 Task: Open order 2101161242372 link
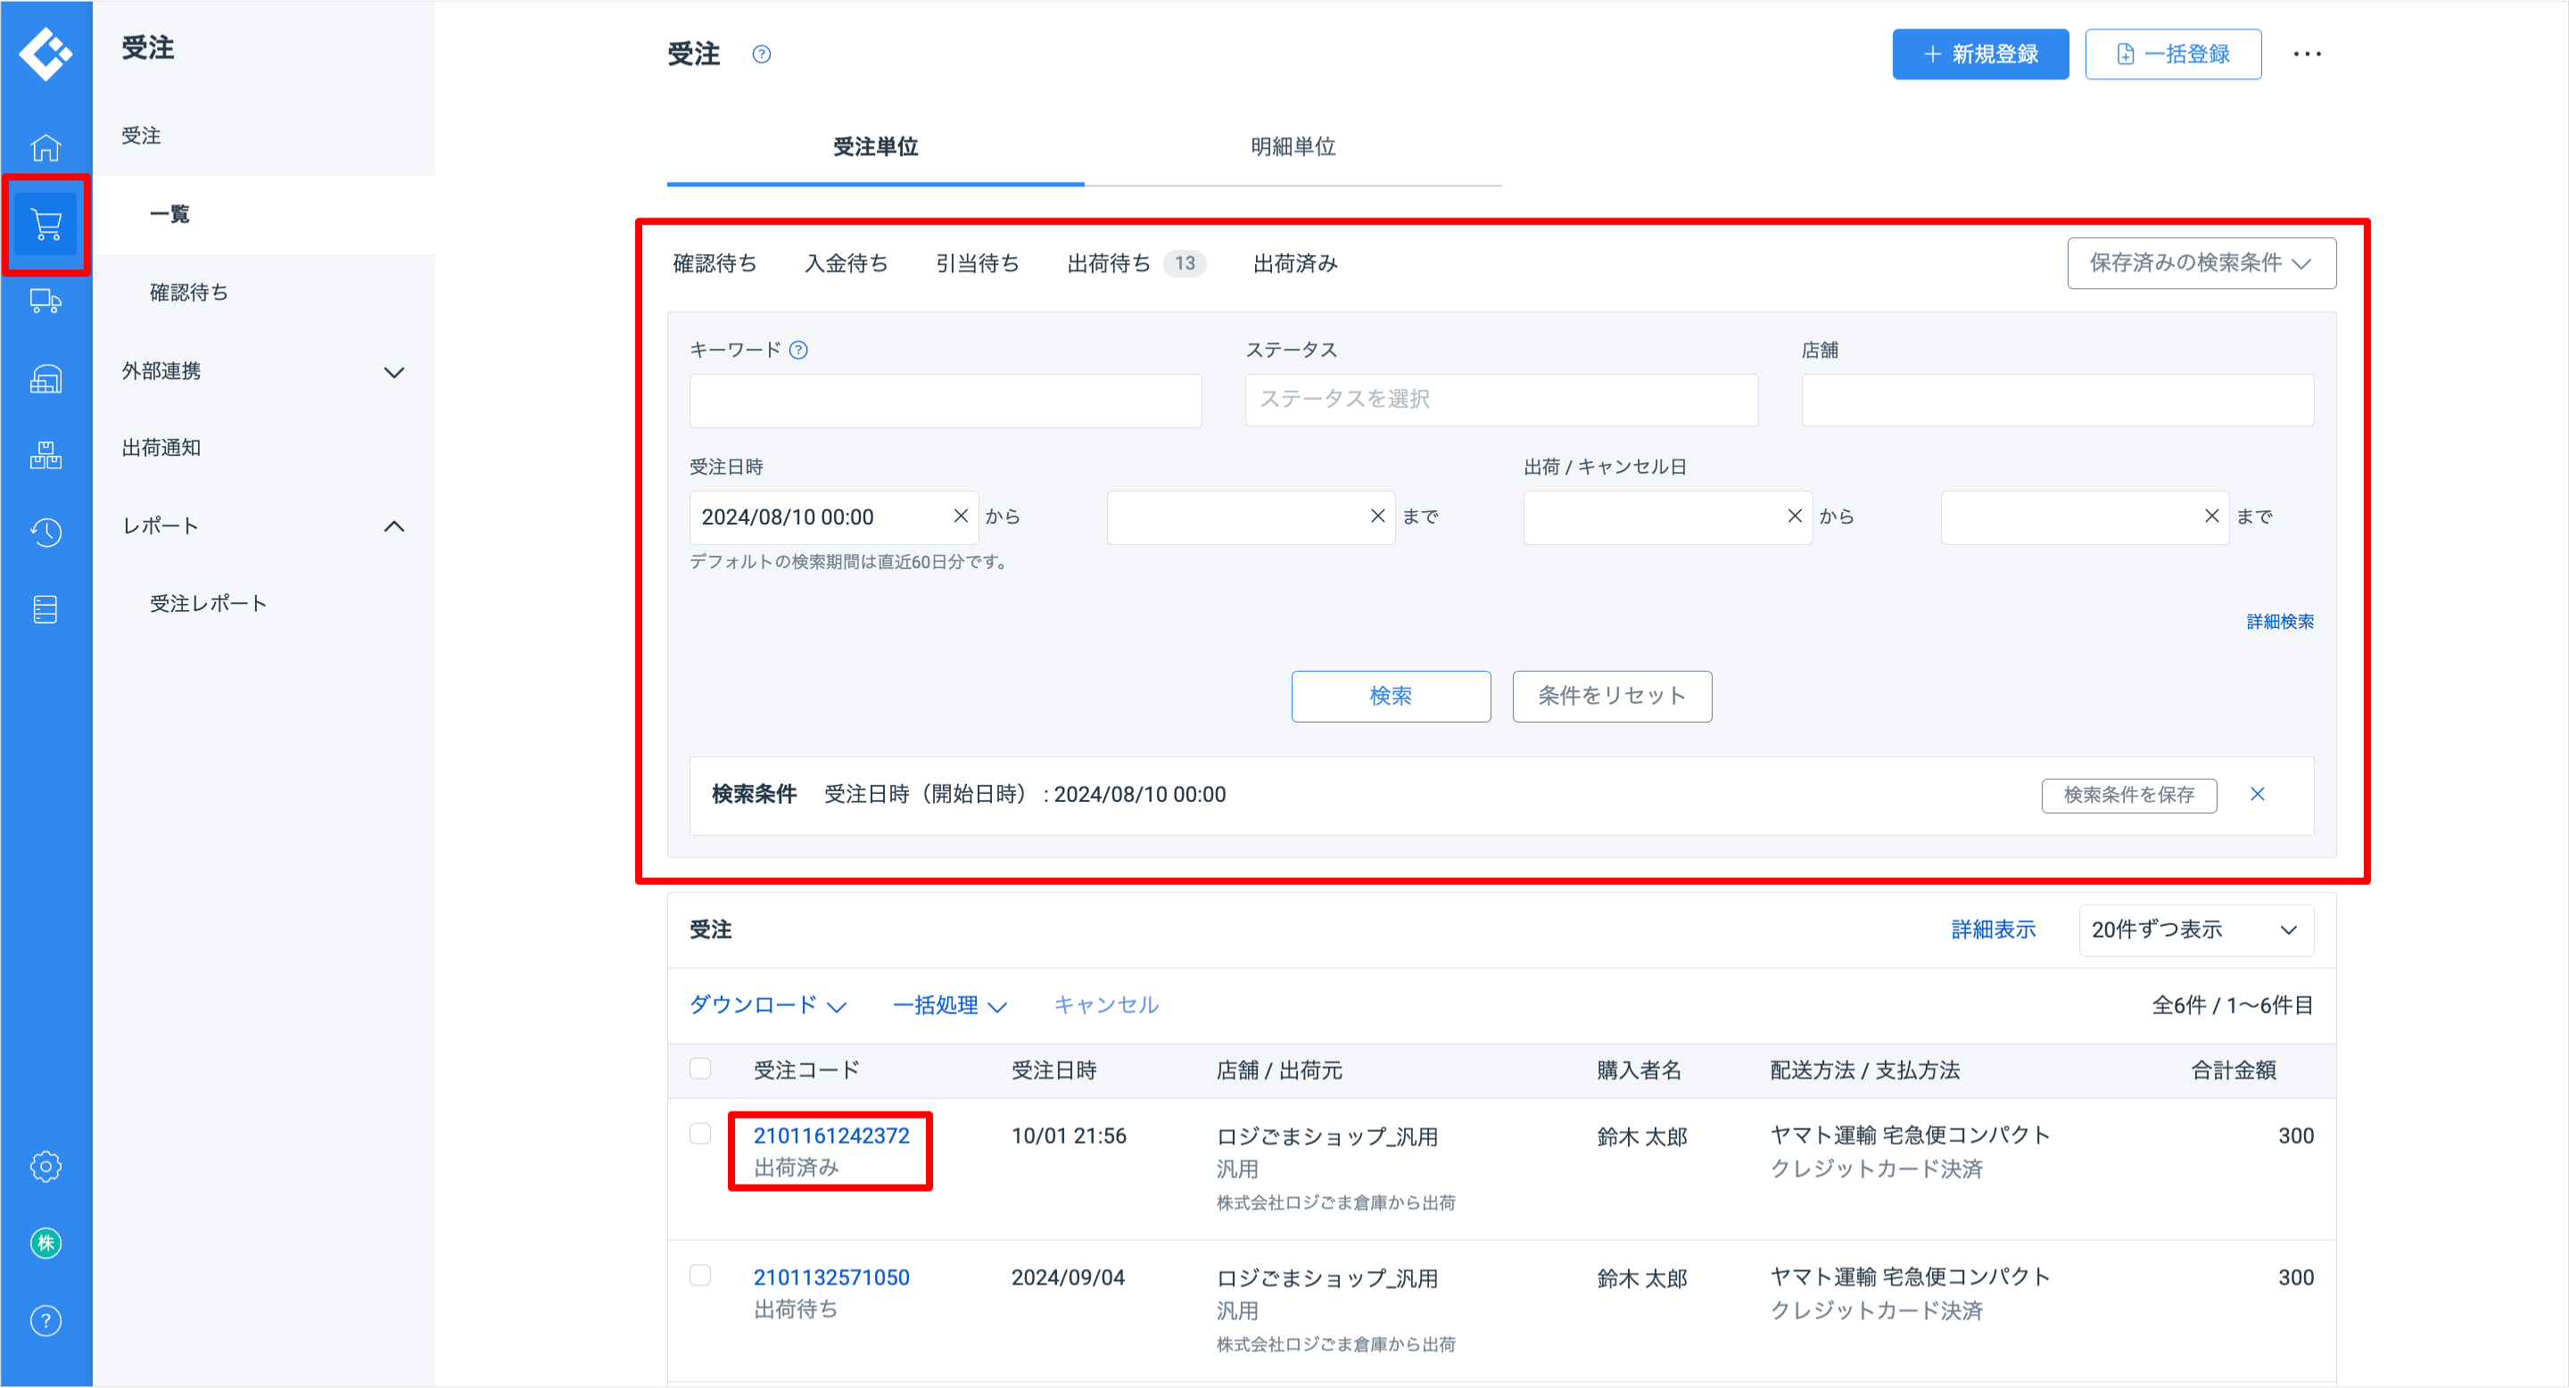pyautogui.click(x=830, y=1136)
